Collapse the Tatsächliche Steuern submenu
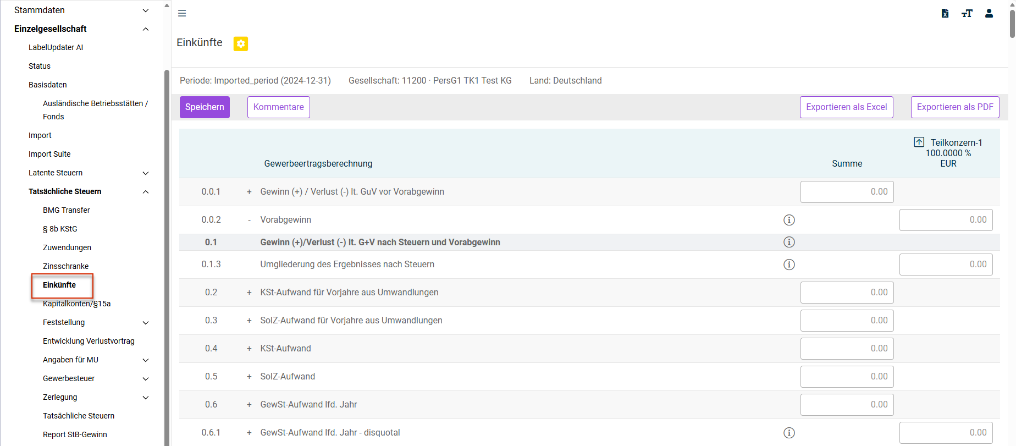This screenshot has width=1016, height=446. tap(146, 191)
